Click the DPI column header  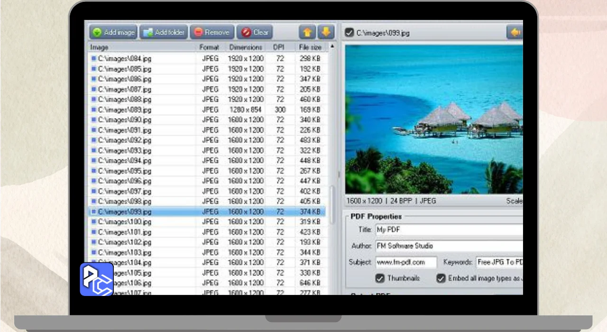point(278,47)
